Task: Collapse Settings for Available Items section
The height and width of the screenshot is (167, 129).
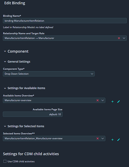Action: 5,88
